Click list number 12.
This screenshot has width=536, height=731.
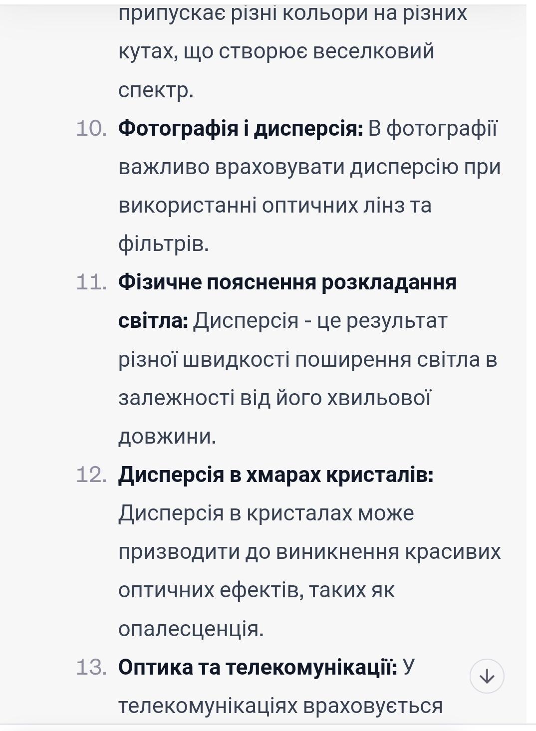pos(91,475)
